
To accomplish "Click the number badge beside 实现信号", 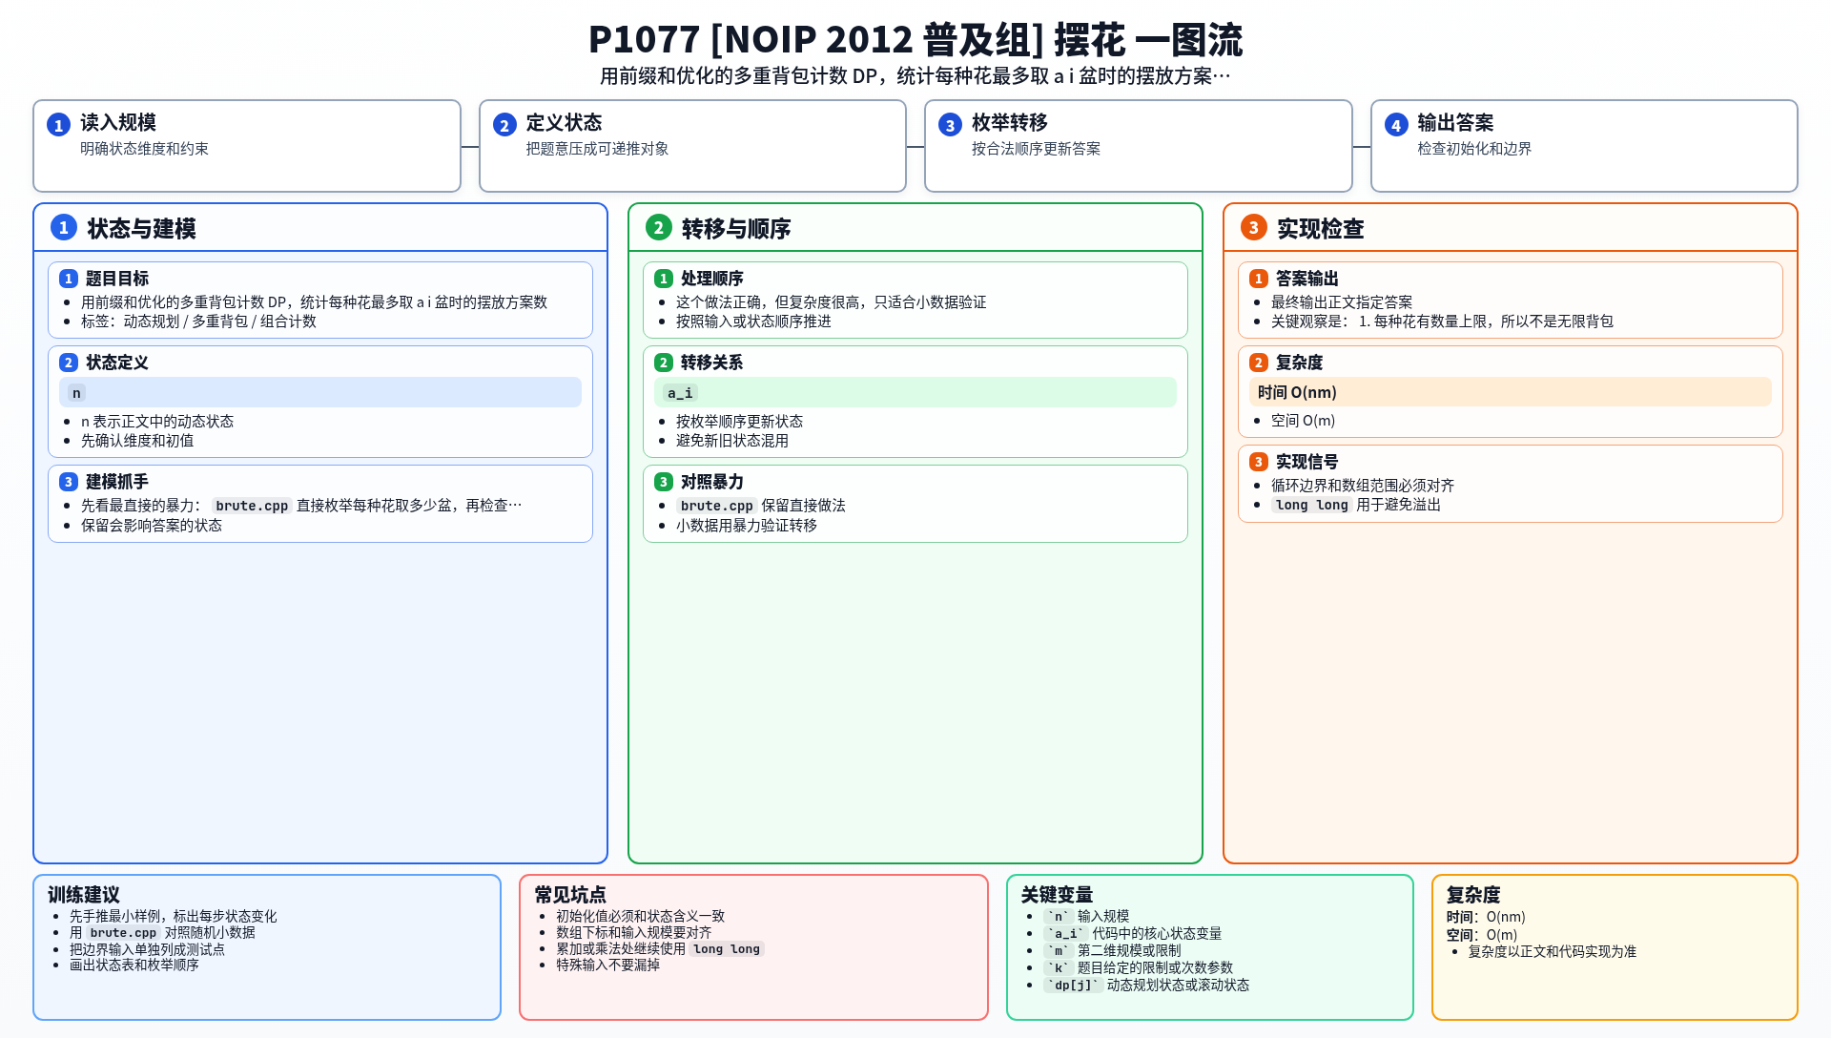I will pyautogui.click(x=1259, y=462).
